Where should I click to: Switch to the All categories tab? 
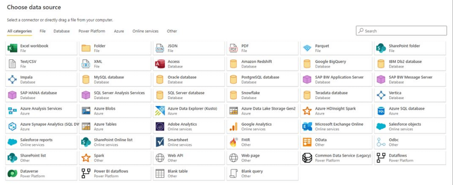coord(19,31)
